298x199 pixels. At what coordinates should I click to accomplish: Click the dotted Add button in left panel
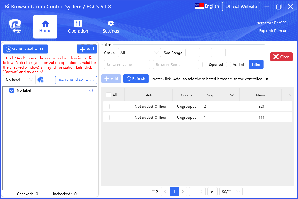coord(87,49)
